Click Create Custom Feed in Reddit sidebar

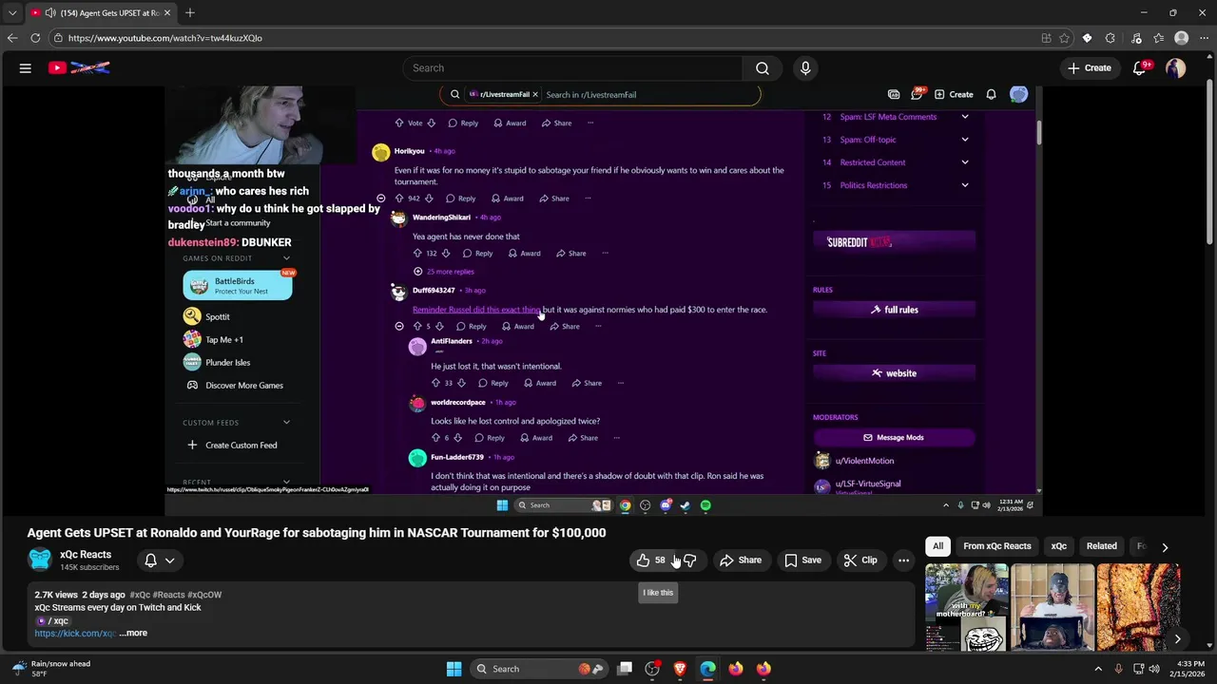click(232, 446)
